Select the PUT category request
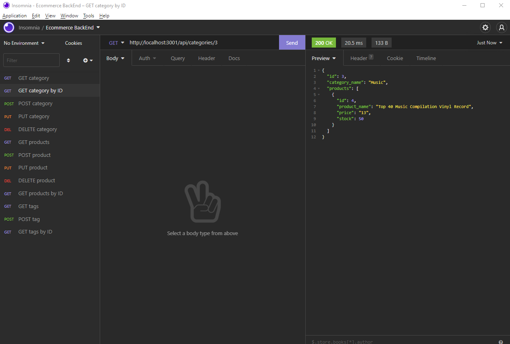Viewport: 510px width, 344px height. [34, 116]
